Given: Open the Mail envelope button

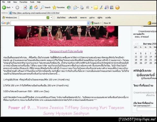Looking at the screenshot, I should tap(75, 7).
